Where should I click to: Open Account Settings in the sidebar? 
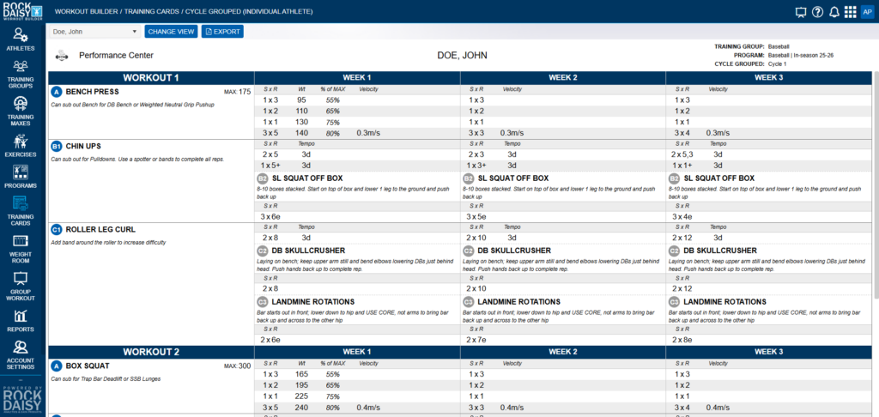point(21,353)
